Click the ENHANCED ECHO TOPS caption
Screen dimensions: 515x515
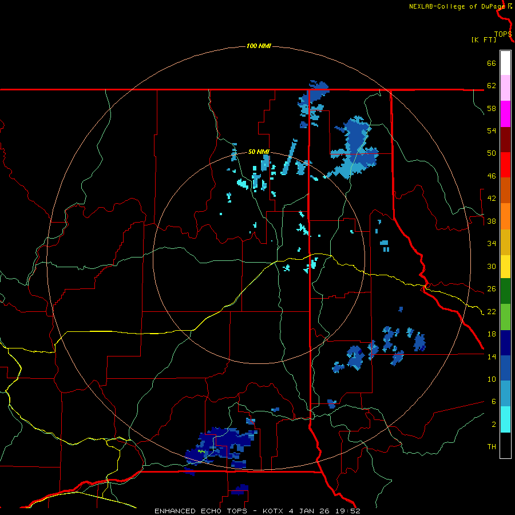pos(201,511)
